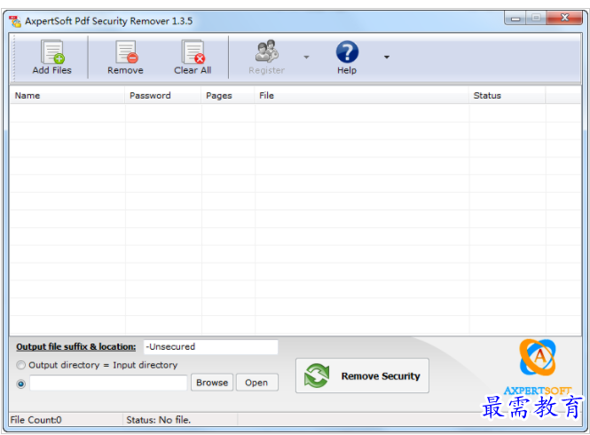
Task: Click the Remove file toolbar icon
Action: [x=126, y=51]
